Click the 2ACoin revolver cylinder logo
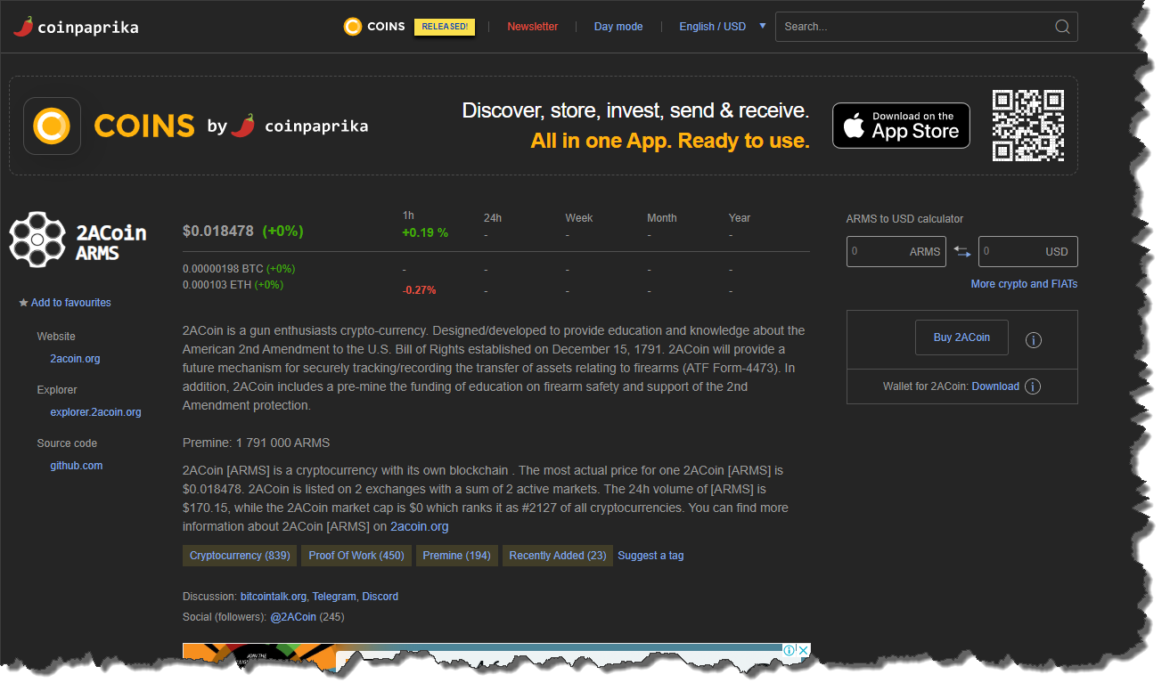The width and height of the screenshot is (1170, 691). click(37, 240)
